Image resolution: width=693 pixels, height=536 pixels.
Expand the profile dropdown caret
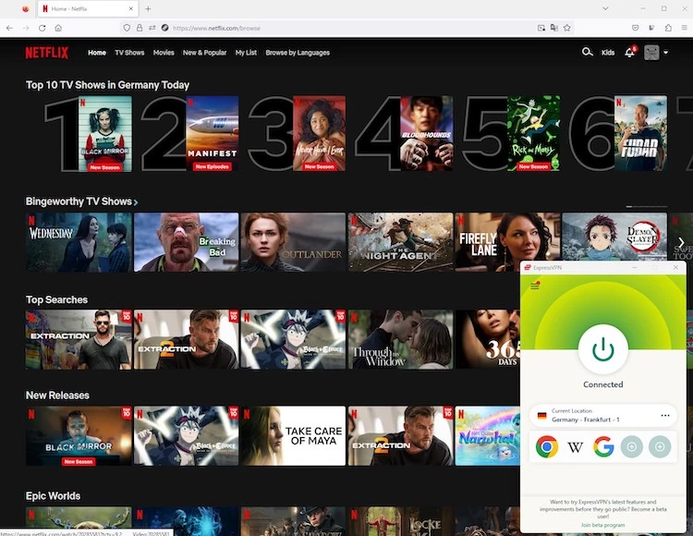pos(665,53)
